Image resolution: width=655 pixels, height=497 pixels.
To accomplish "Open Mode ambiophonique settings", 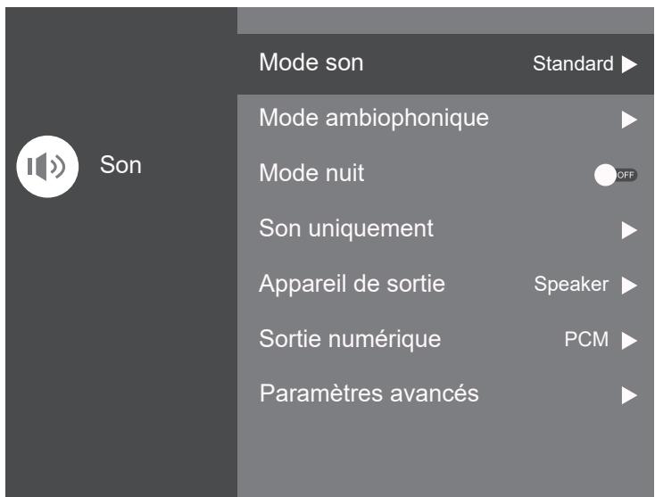I will [x=374, y=118].
